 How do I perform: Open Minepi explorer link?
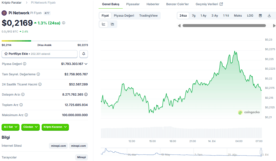[x=81, y=157]
